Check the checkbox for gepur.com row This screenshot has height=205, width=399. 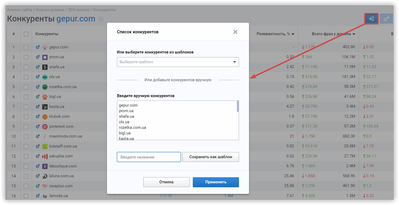pyautogui.click(x=26, y=47)
